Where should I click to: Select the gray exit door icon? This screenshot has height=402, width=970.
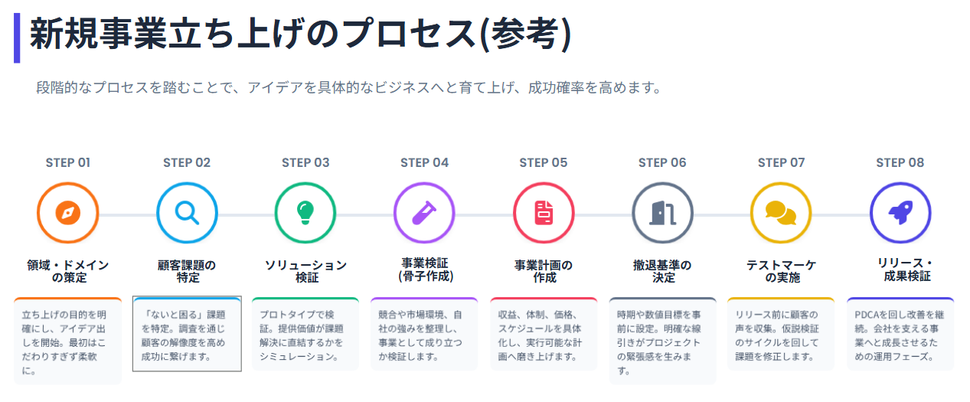(662, 214)
